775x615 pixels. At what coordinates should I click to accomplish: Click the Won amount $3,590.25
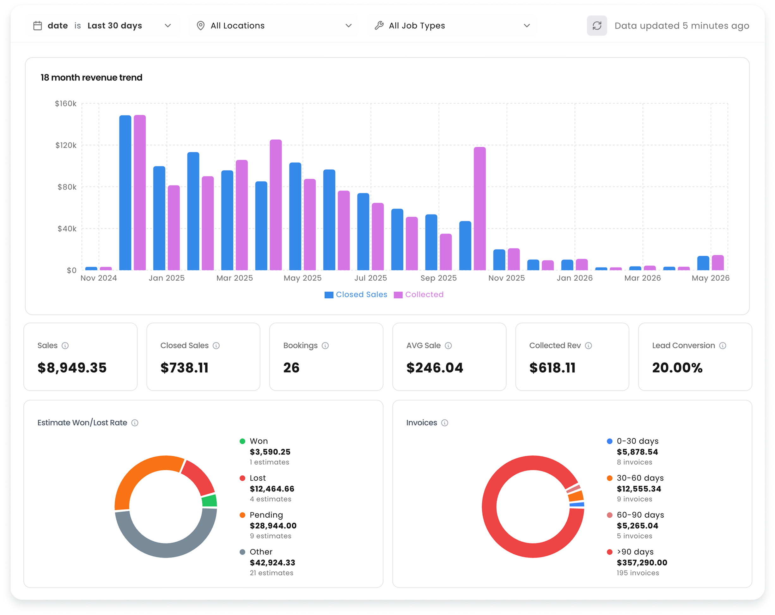(x=270, y=452)
